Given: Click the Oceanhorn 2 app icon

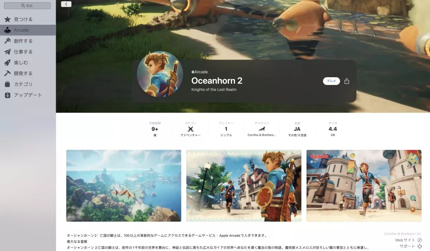Looking at the screenshot, I should 160,74.
